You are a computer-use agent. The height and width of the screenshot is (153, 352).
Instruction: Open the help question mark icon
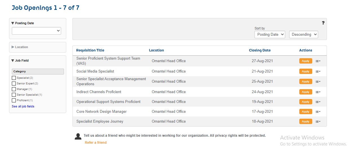pos(323,23)
